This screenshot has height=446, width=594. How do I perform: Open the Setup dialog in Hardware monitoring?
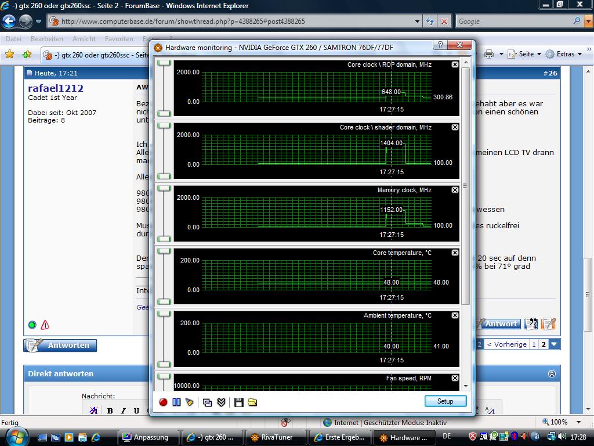[x=445, y=401]
